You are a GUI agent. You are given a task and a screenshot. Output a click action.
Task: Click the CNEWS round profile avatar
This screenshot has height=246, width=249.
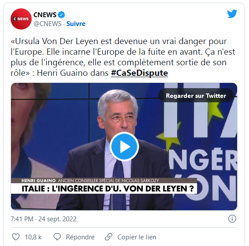point(21,19)
